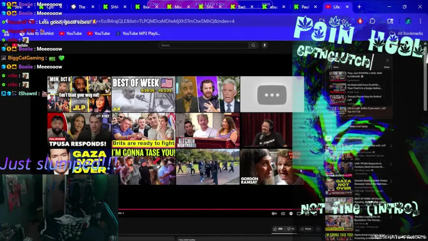The width and height of the screenshot is (428, 241).
Task: Focus the YouTube search field
Action: (x=203, y=45)
